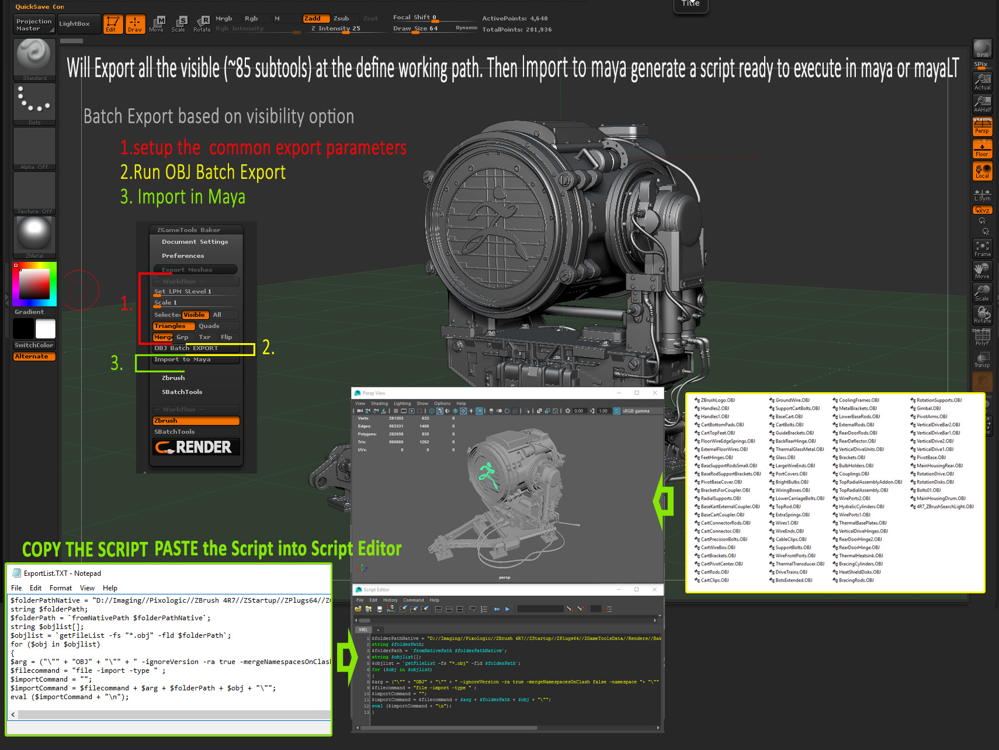Expand the Export Meshes section
Screen dimensions: 999x750
[x=195, y=270]
